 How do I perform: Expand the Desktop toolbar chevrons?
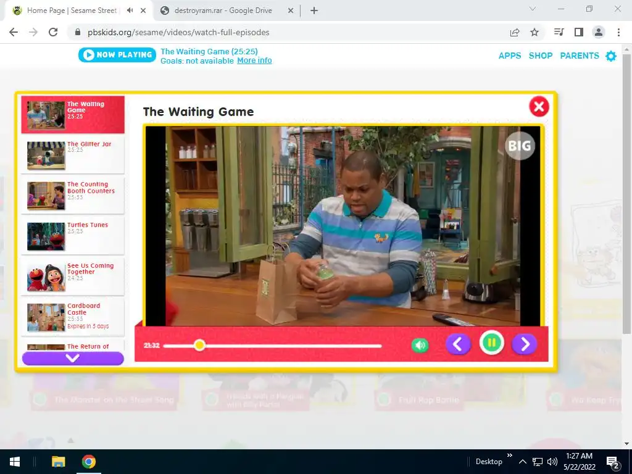[x=509, y=455]
